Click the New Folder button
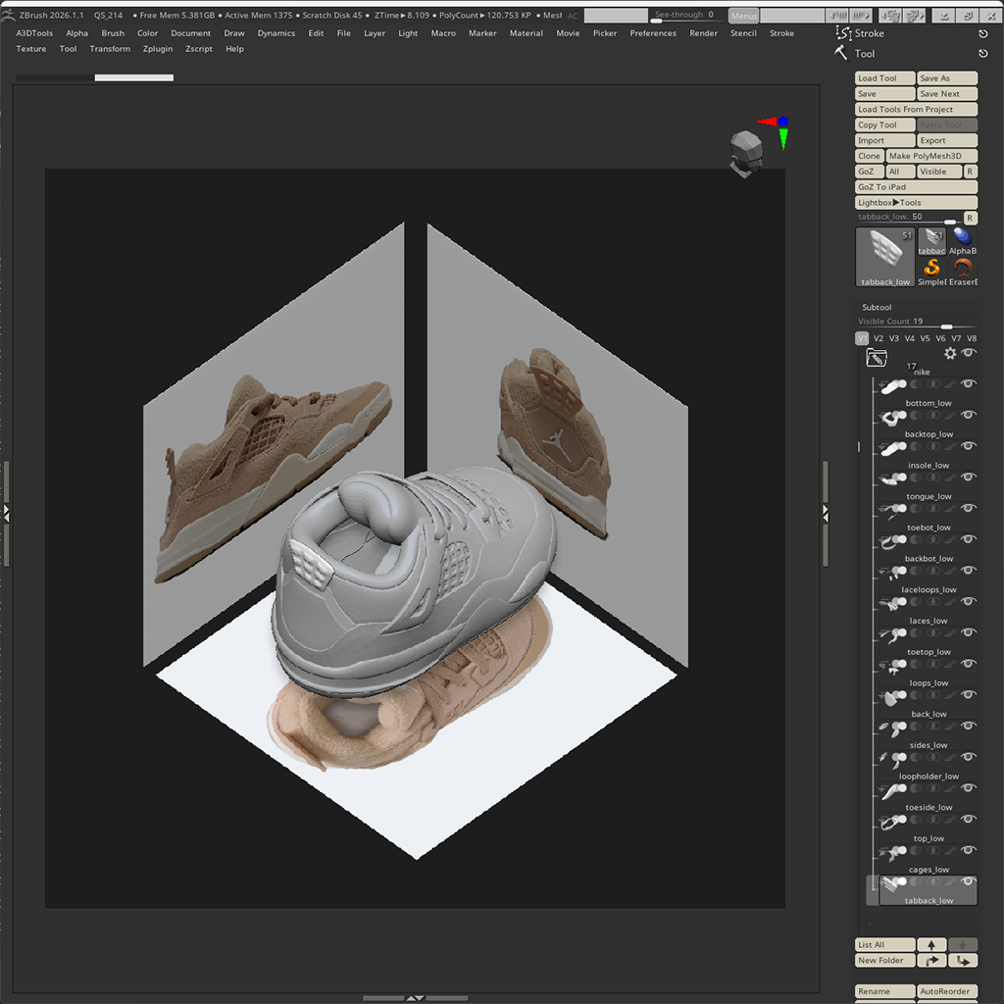Image resolution: width=1004 pixels, height=1004 pixels. 884,960
